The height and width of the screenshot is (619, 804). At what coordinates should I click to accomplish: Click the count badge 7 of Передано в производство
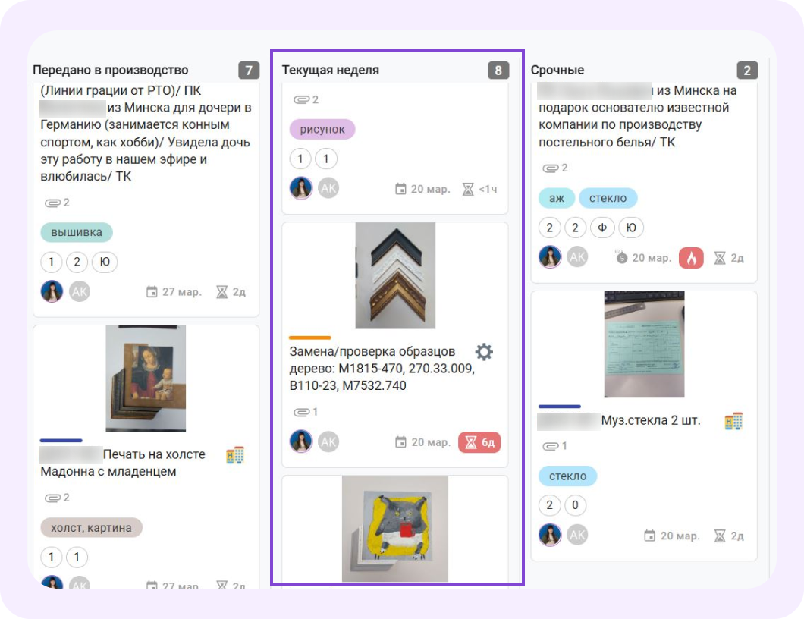click(x=249, y=71)
